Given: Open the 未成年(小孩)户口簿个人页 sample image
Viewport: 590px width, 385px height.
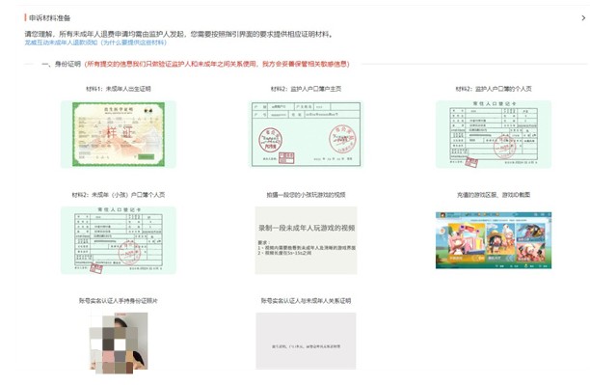Looking at the screenshot, I should click(x=119, y=240).
